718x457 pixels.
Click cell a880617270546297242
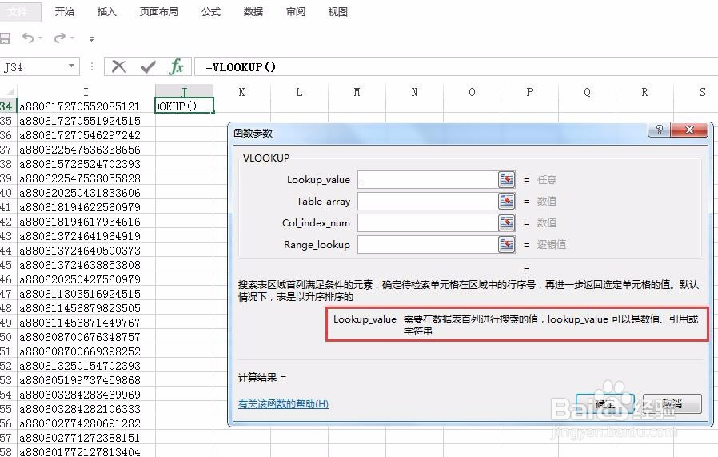(x=86, y=135)
